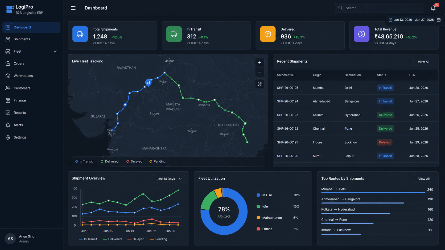Toggle Delayed series in chart legend
Viewport: 445px width, 250px height.
pos(136,239)
